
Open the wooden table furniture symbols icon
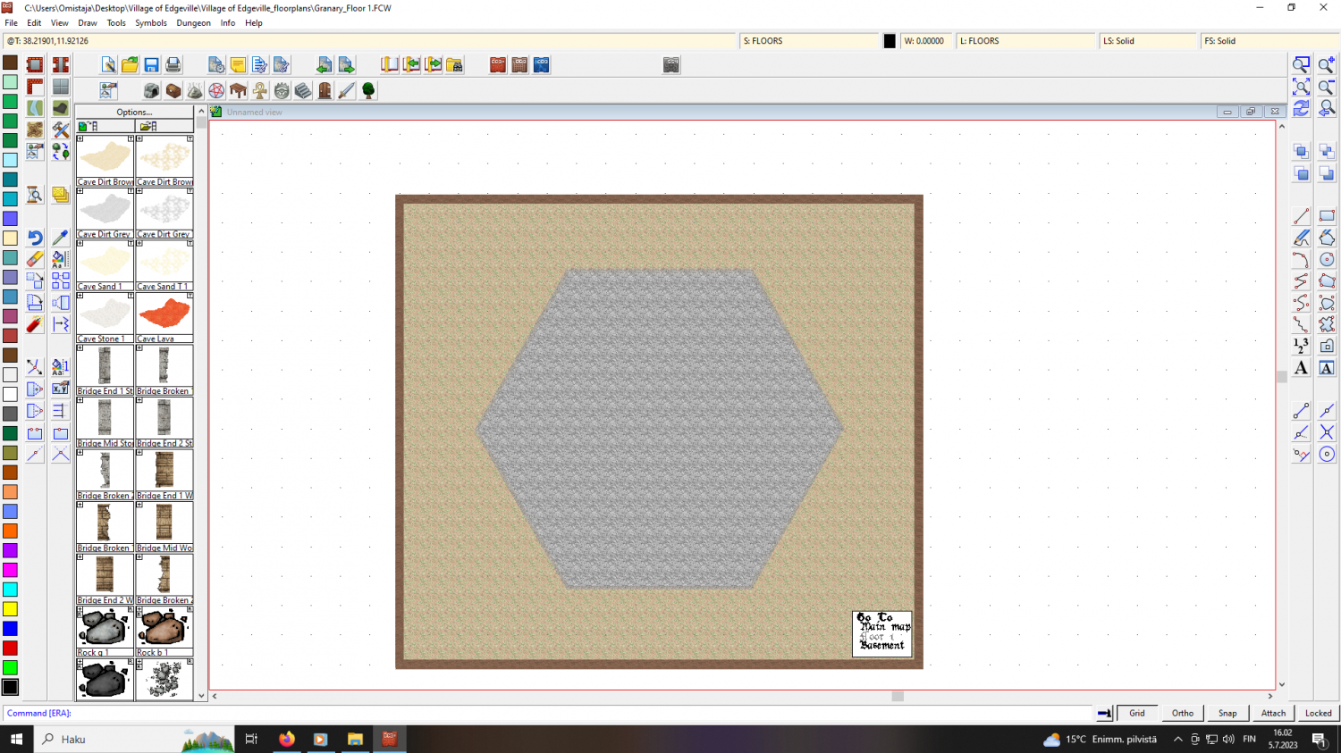pos(238,91)
